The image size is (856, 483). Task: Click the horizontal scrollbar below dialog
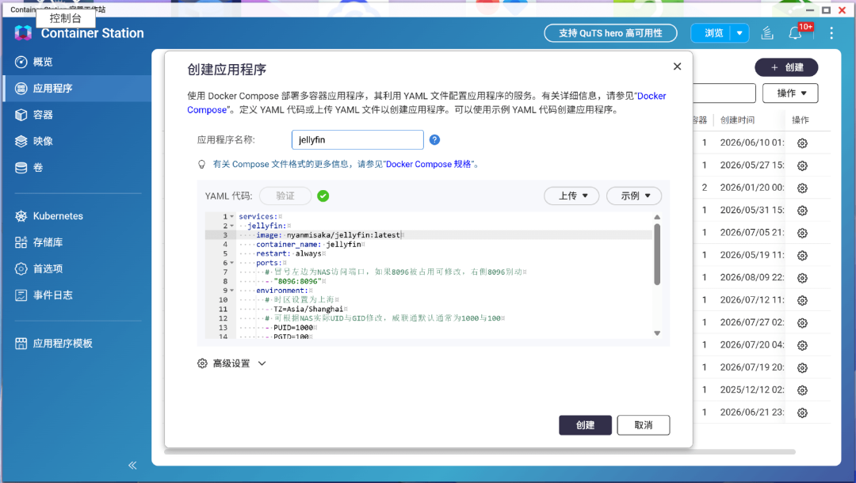click(x=480, y=451)
